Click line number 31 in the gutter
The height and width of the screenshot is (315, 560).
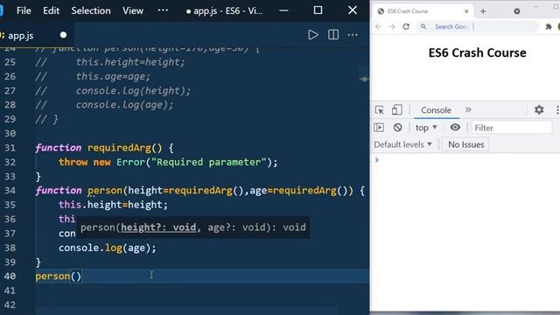10,148
